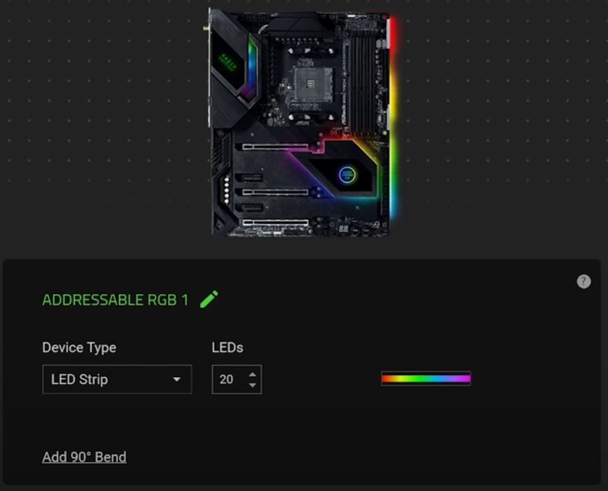The width and height of the screenshot is (608, 491).
Task: Click the RAM slots on motherboard image
Action: click(x=363, y=83)
